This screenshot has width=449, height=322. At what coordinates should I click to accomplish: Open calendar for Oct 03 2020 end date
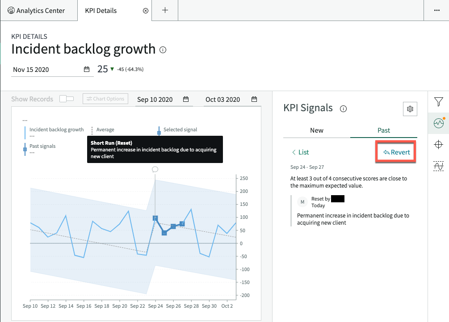point(254,99)
